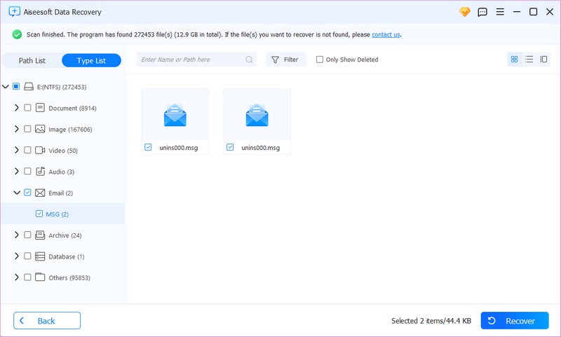Focus the Enter Name or Path search field

click(x=191, y=60)
